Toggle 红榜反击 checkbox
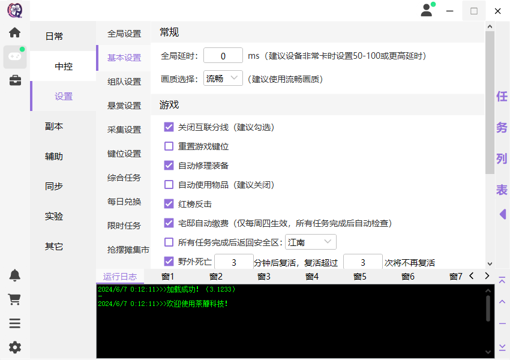 click(x=169, y=203)
